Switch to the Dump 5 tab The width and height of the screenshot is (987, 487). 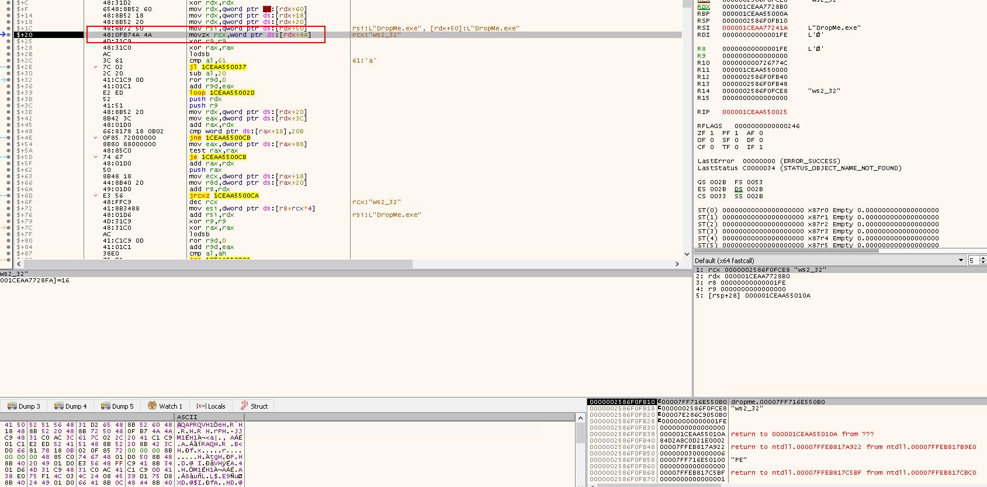pos(117,406)
